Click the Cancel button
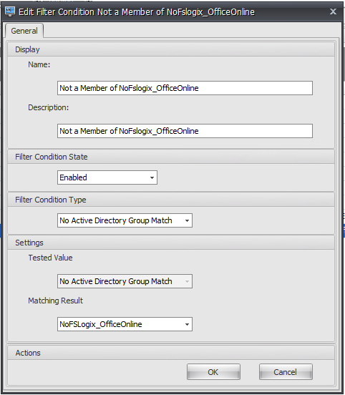345x395 pixels. click(x=286, y=372)
